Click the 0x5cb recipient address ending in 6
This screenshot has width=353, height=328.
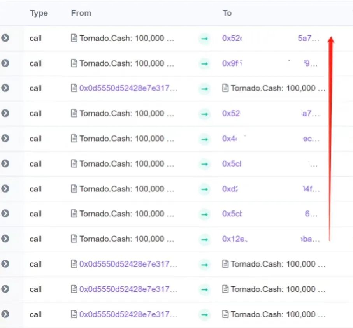coord(232,214)
